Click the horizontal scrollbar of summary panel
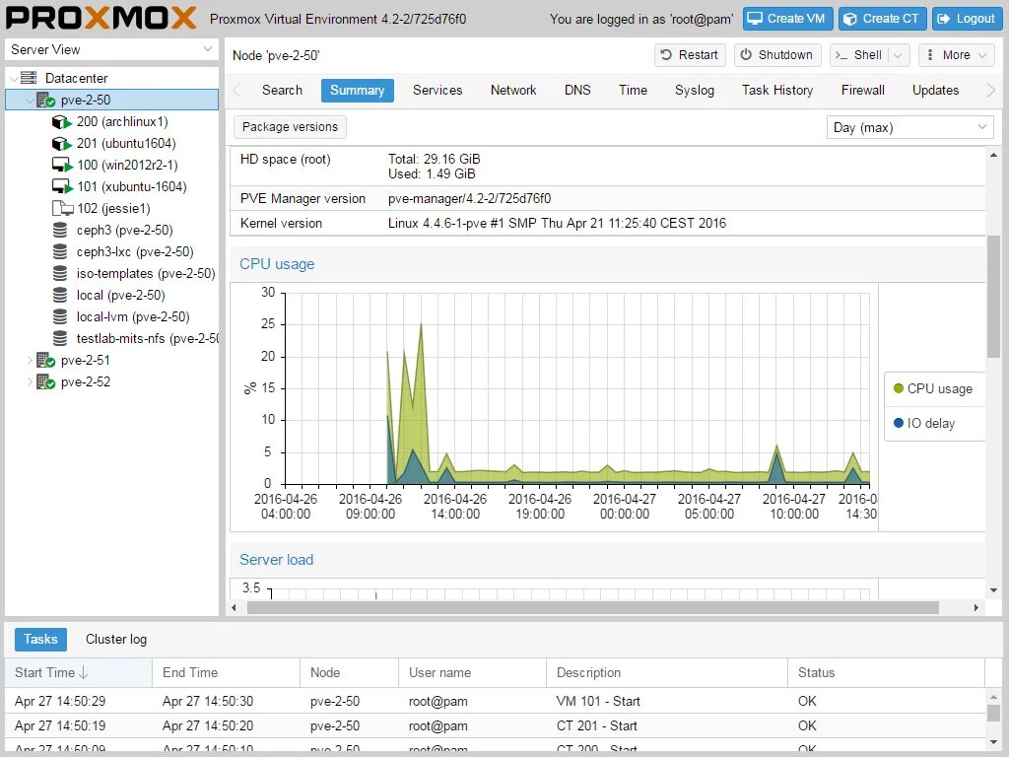1009x757 pixels. [x=592, y=607]
